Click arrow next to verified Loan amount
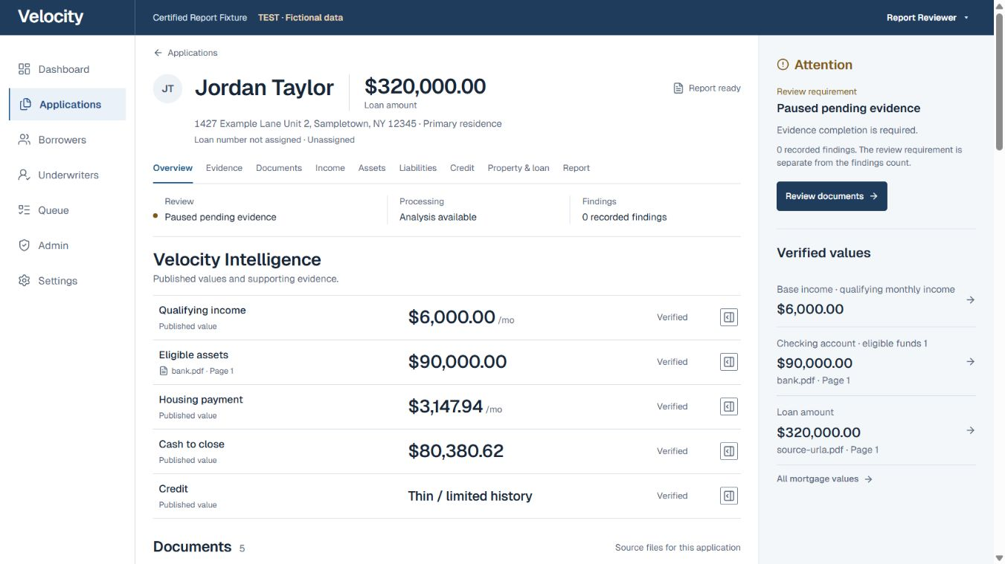The image size is (1005, 564). click(970, 430)
